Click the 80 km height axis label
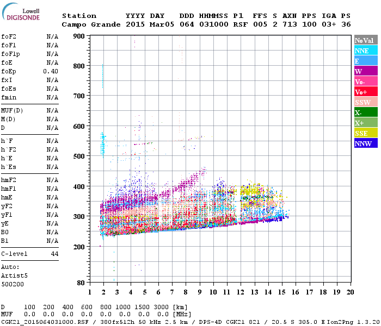The height and width of the screenshot is (326, 381). point(81,283)
